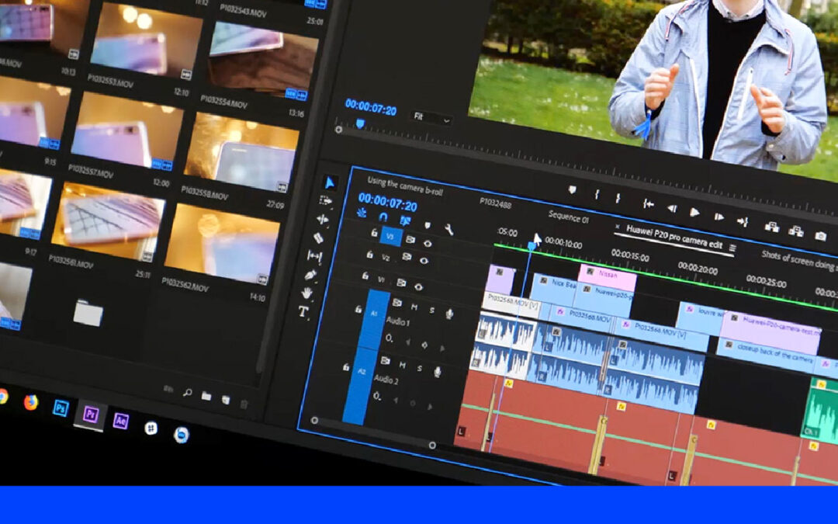
Task: Go to Out point in program monitor
Action: click(743, 220)
